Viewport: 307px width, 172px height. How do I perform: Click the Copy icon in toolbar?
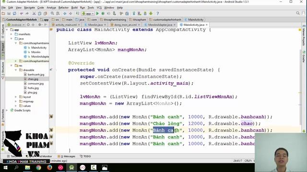pyautogui.click(x=39, y=13)
